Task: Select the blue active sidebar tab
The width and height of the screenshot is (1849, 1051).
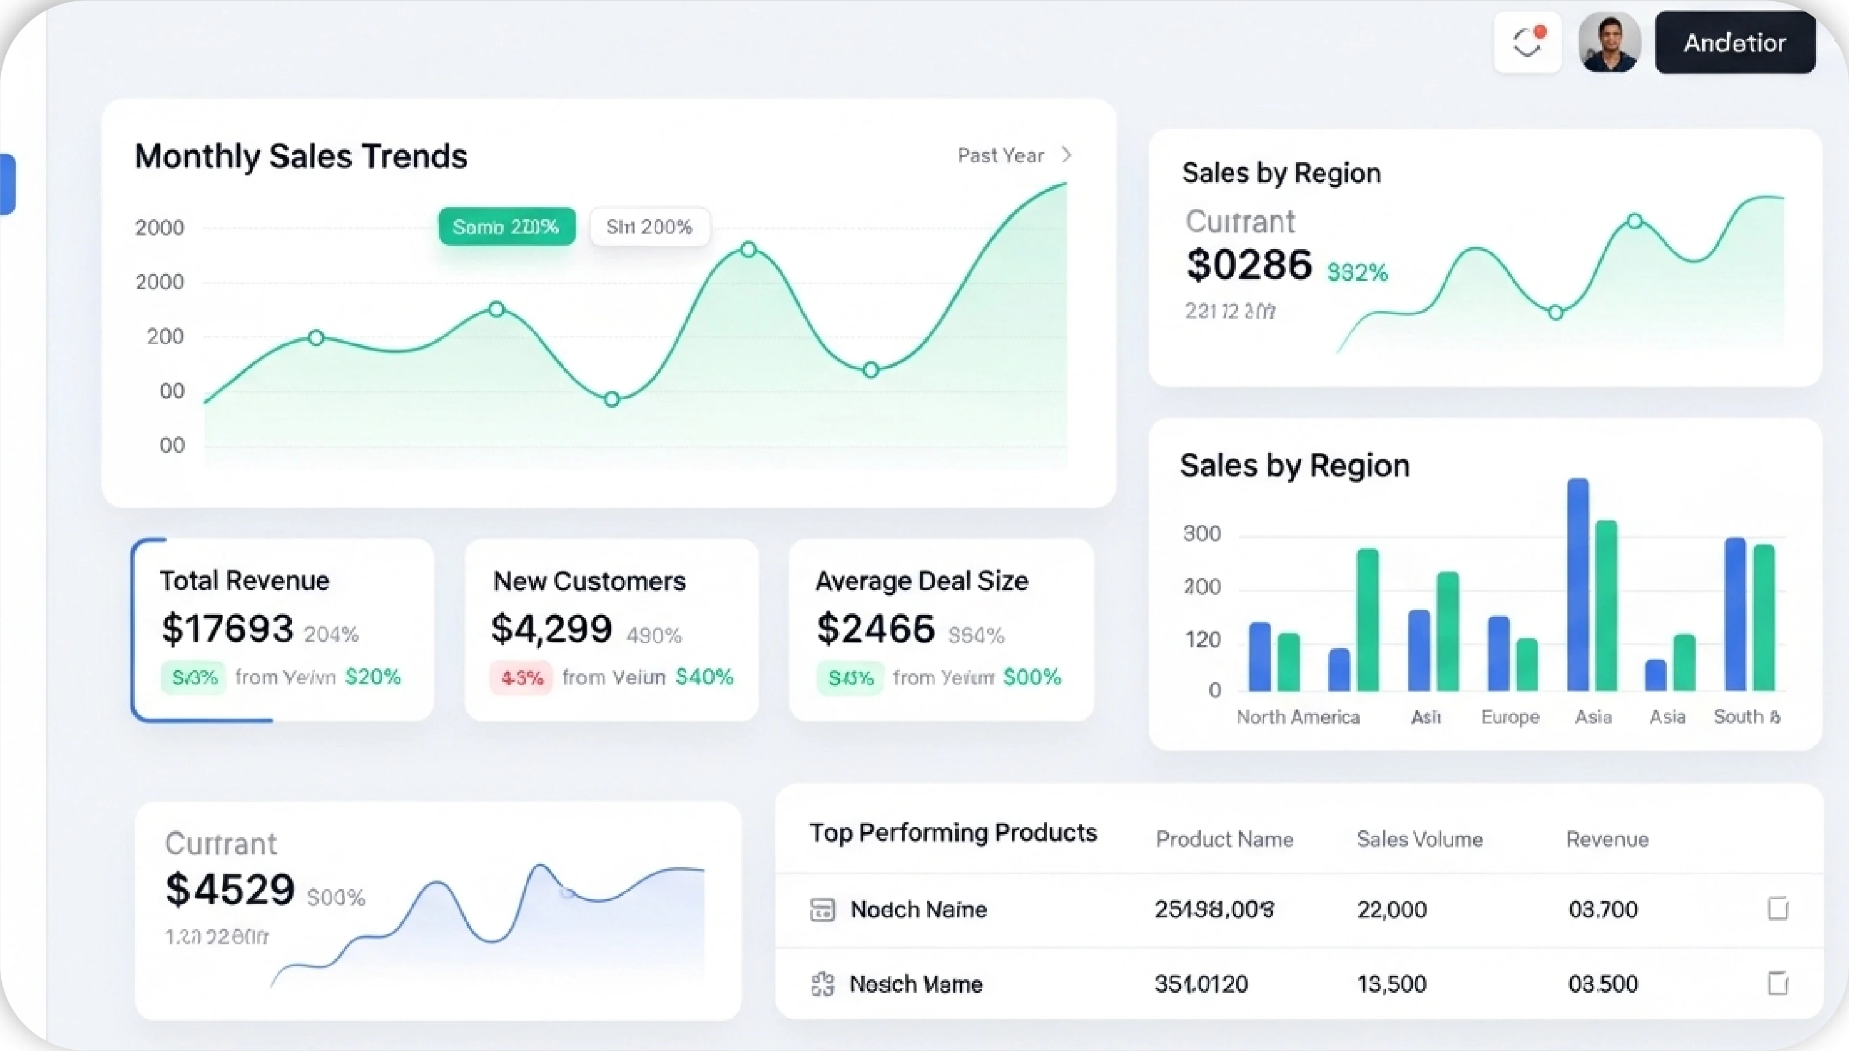Action: click(x=7, y=184)
